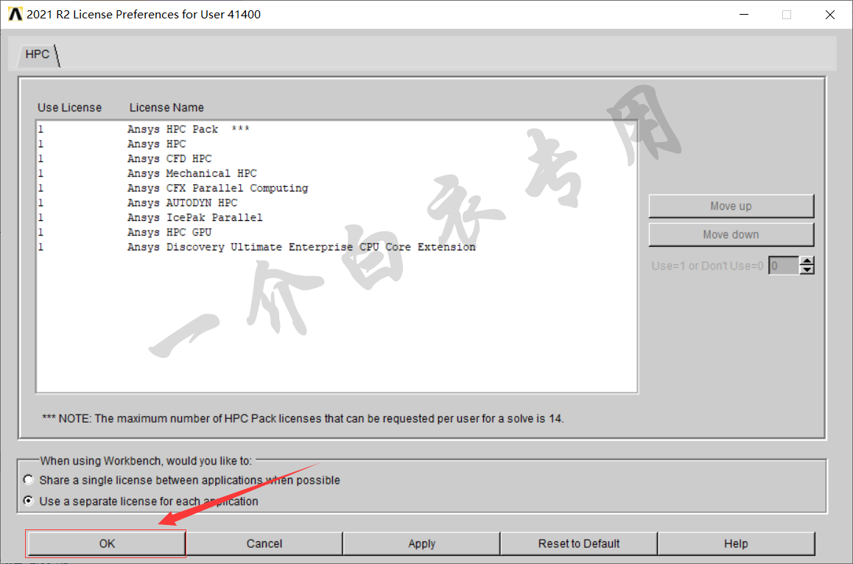Select Ansys HPC Pack license row
853x564 pixels.
(336, 130)
